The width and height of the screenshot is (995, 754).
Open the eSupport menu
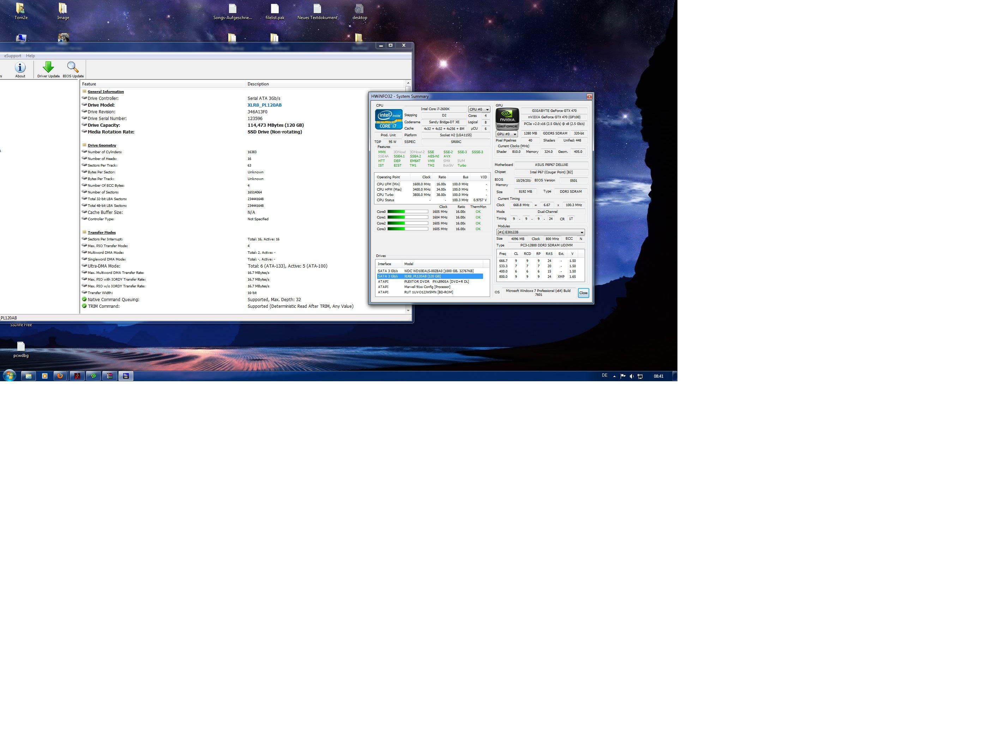[x=13, y=56]
